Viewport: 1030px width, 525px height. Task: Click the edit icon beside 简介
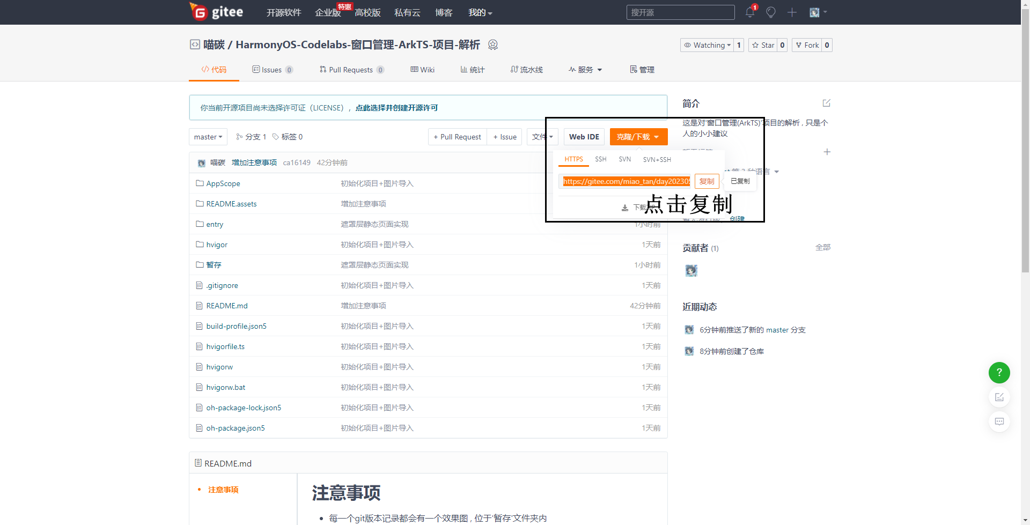(826, 103)
